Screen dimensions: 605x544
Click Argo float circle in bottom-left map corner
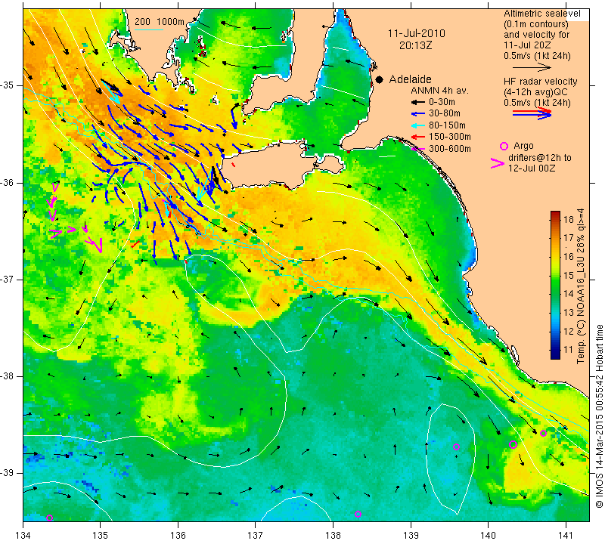point(49,518)
